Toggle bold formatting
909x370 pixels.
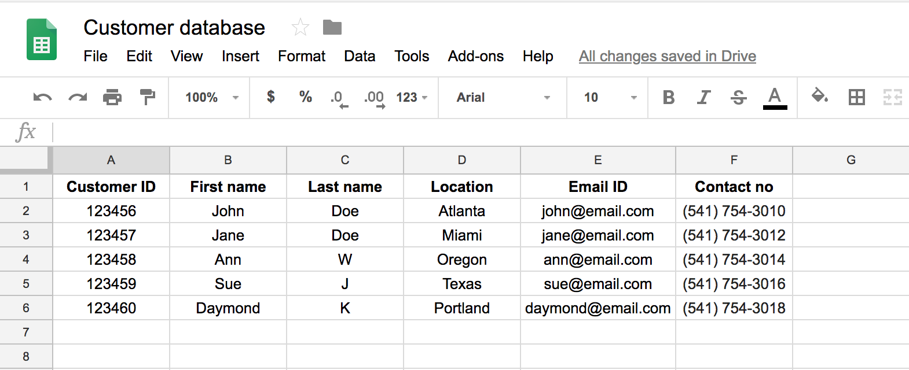[668, 97]
